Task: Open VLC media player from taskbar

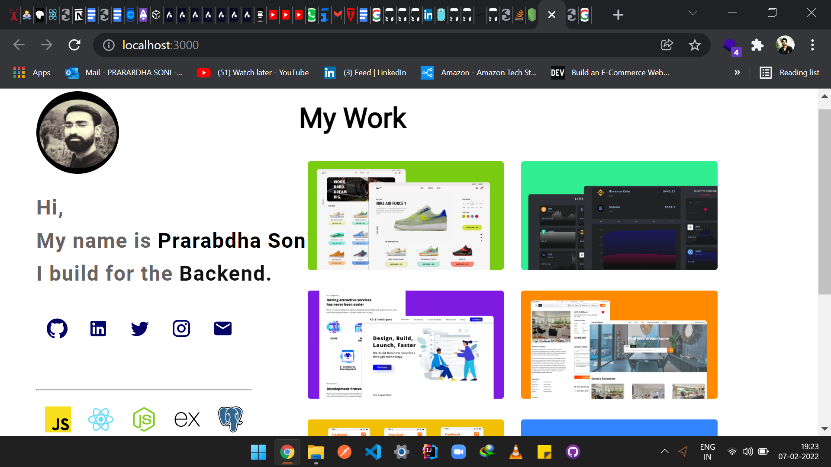Action: [x=515, y=452]
